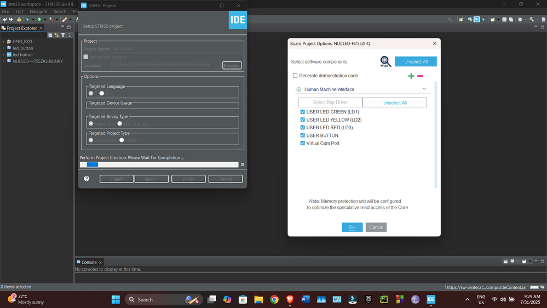Expand the NUCLEO-H755ZIQ-BLINKY project node
The height and width of the screenshot is (308, 547).
tap(3, 61)
